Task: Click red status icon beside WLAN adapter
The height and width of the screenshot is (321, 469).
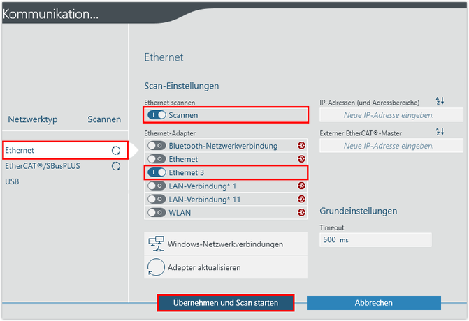Action: [301, 212]
